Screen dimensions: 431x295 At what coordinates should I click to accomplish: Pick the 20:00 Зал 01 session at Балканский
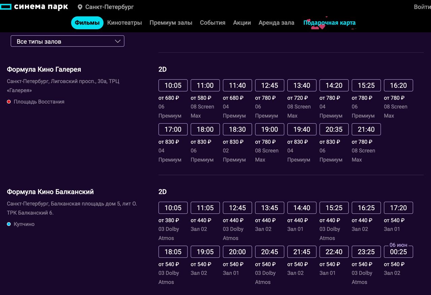(x=237, y=252)
